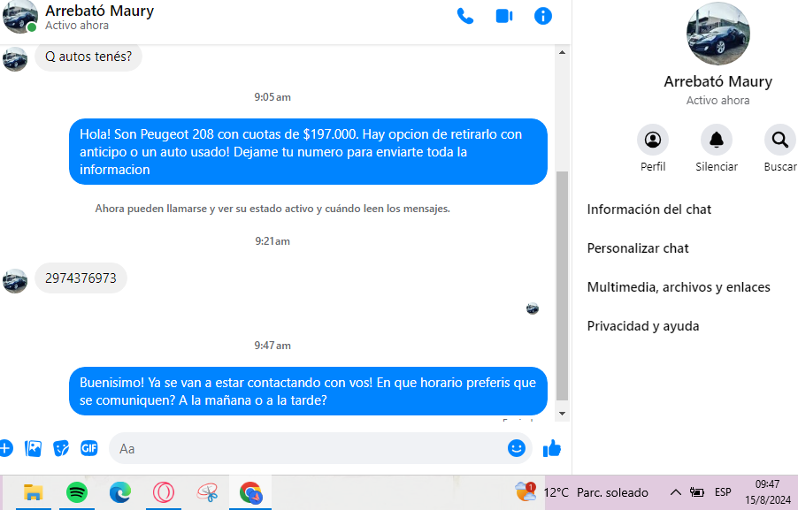798x510 pixels.
Task: Send a thumbs-up like
Action: click(552, 448)
